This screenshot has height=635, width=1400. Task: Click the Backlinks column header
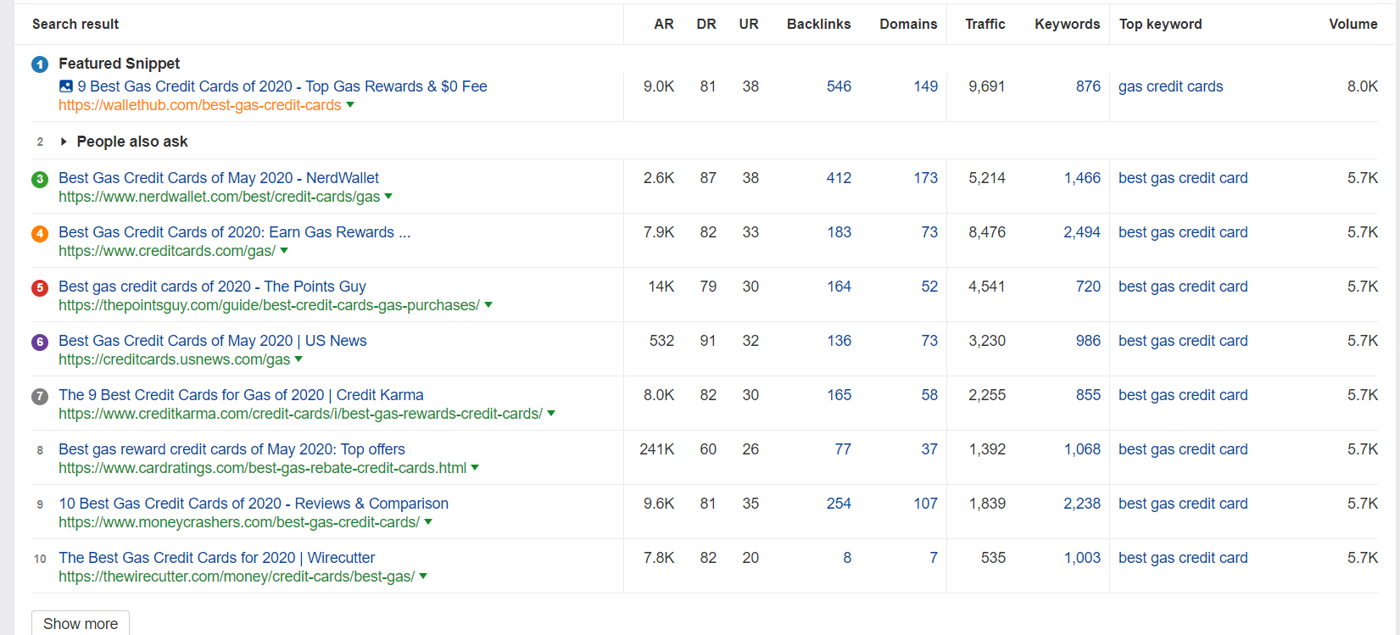coord(819,25)
